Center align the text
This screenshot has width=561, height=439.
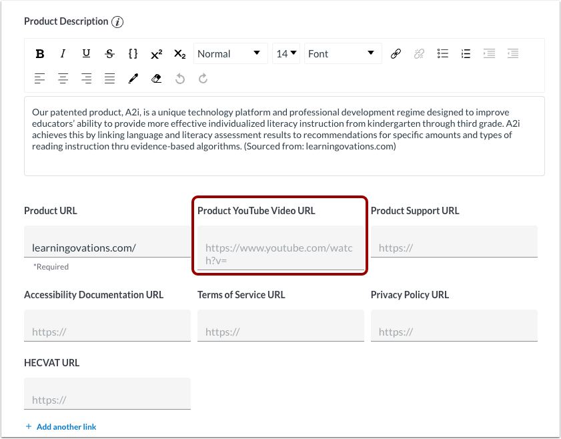tap(63, 78)
